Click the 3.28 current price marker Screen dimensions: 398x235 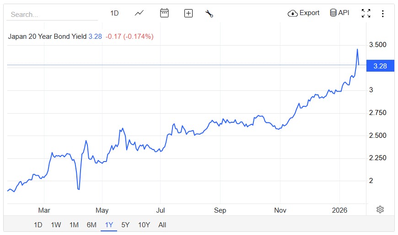tap(380, 66)
